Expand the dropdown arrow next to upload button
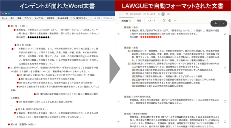231x128 pixels. [223, 23]
